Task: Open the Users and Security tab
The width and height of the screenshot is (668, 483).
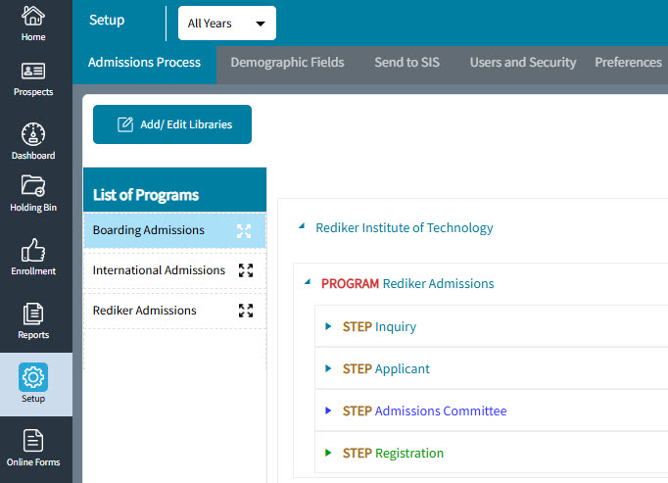Action: (523, 63)
